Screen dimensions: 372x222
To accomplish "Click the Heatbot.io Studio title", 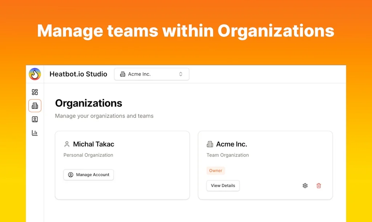I will tap(78, 74).
